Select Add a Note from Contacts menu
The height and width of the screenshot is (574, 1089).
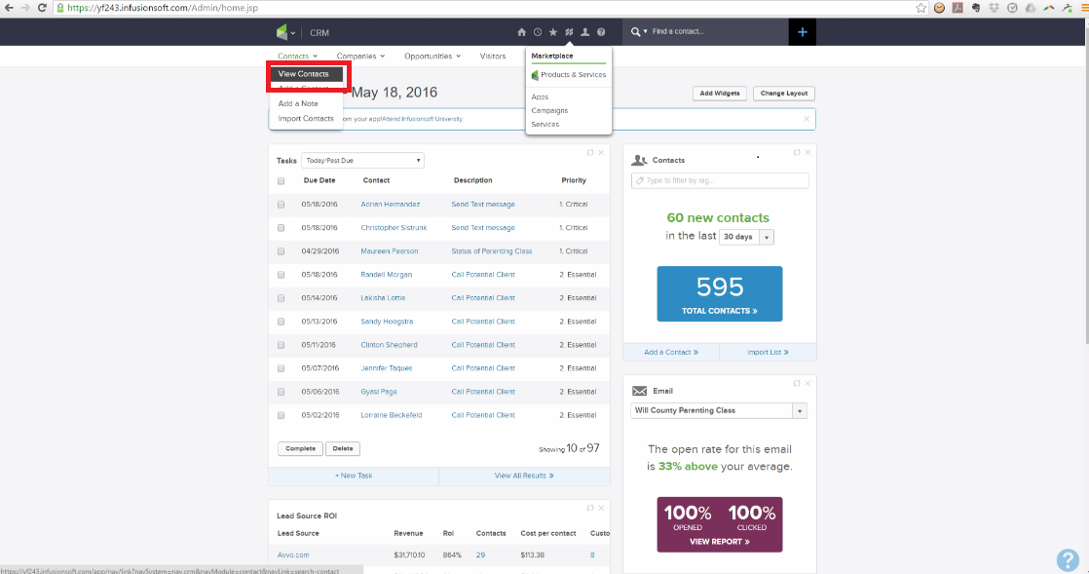298,103
